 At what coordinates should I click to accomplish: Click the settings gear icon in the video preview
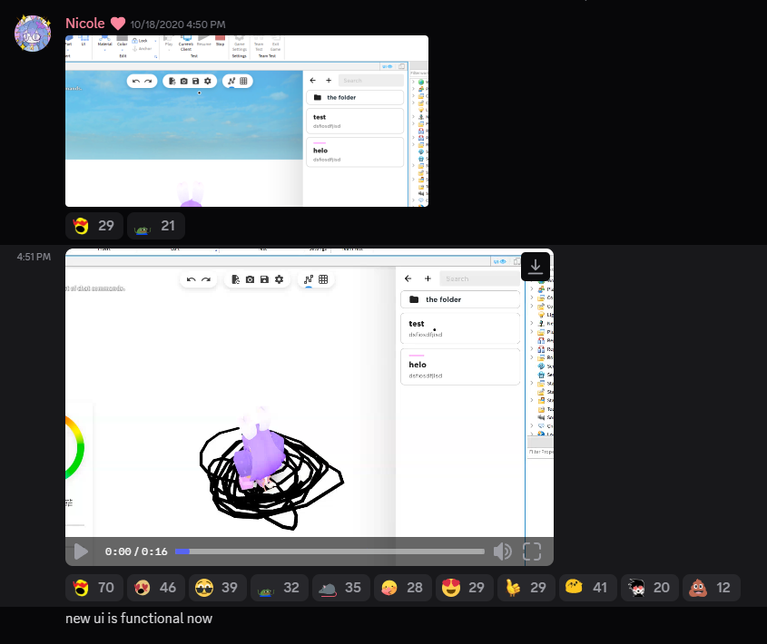(280, 279)
